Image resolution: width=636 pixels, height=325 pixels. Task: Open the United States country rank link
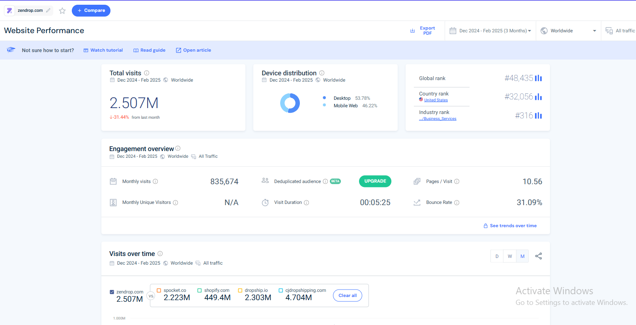436,100
